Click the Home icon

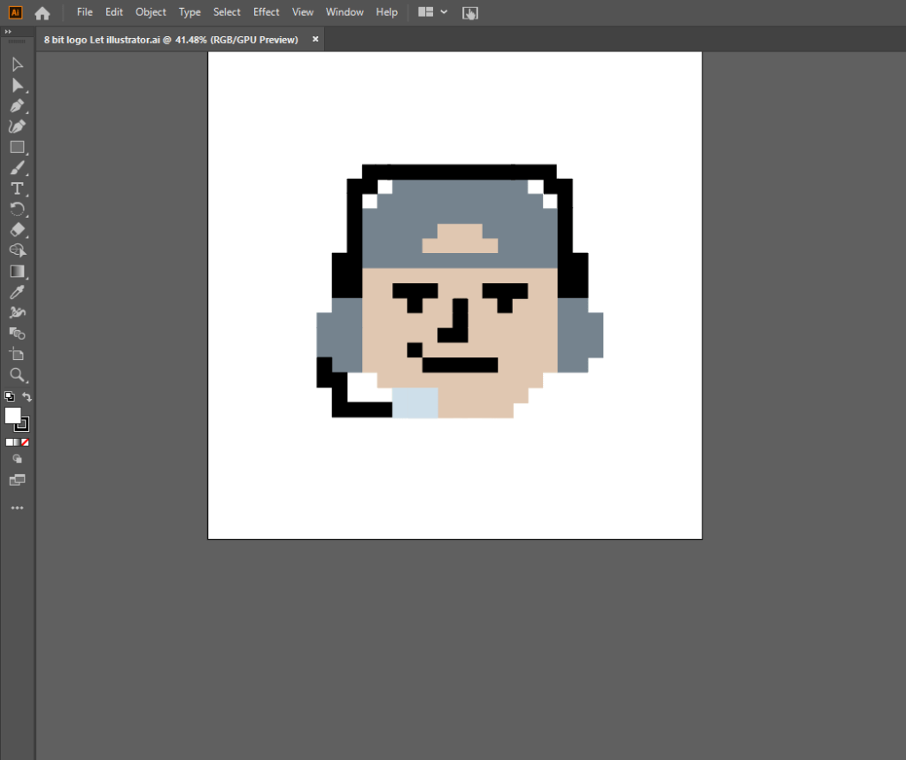pyautogui.click(x=43, y=12)
